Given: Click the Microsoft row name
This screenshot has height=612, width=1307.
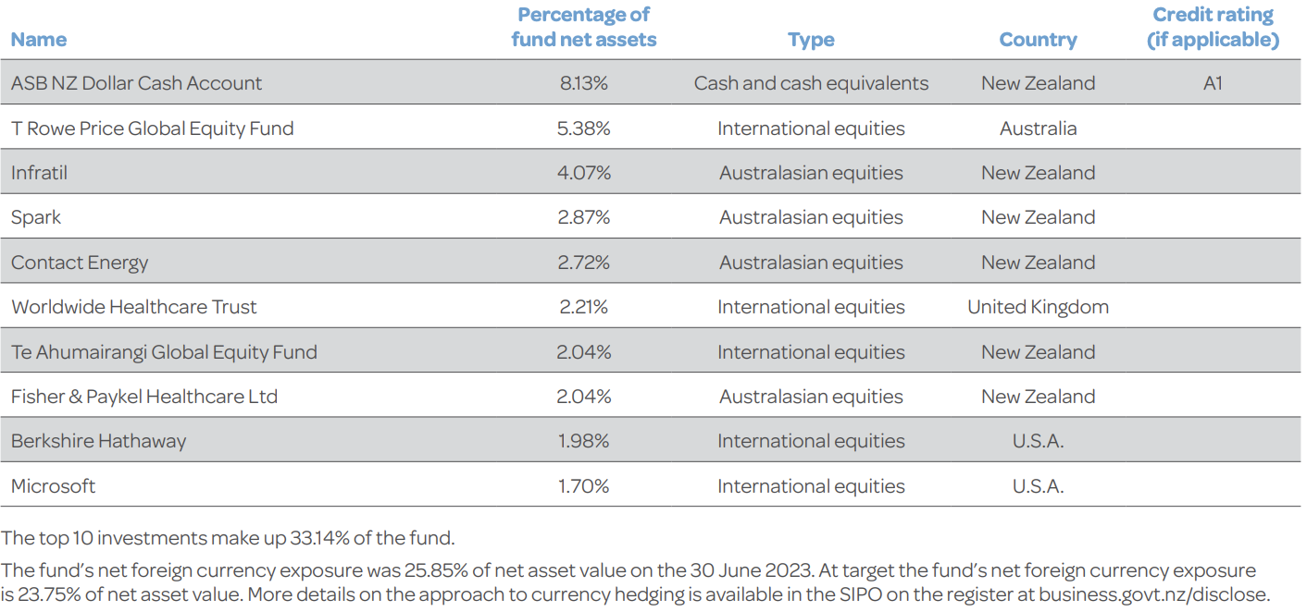Looking at the screenshot, I should click(53, 486).
